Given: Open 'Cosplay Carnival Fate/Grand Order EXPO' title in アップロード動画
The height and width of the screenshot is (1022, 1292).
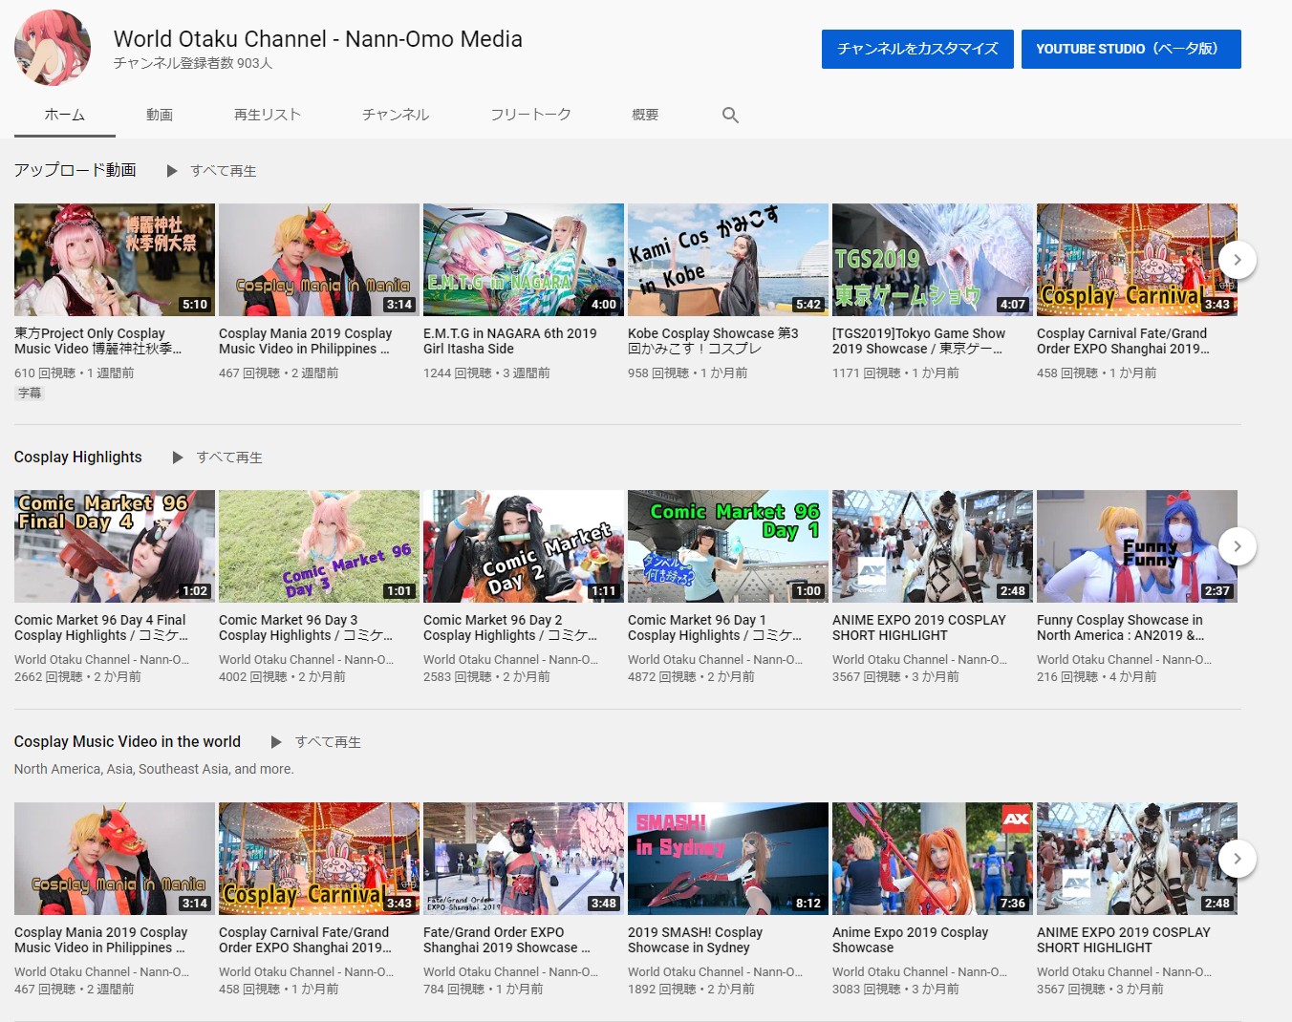Looking at the screenshot, I should 1124,341.
